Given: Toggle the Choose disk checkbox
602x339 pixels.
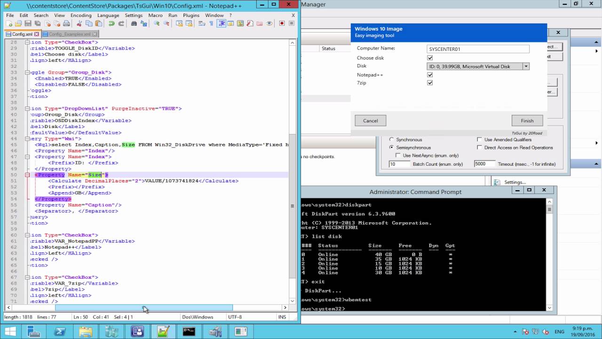Looking at the screenshot, I should [430, 58].
